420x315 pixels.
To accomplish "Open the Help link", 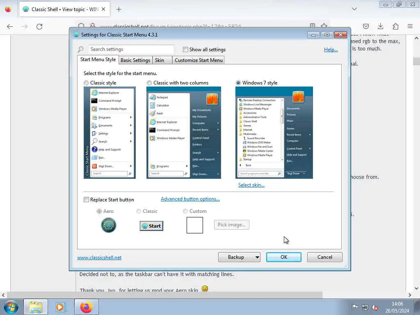I will click(331, 50).
